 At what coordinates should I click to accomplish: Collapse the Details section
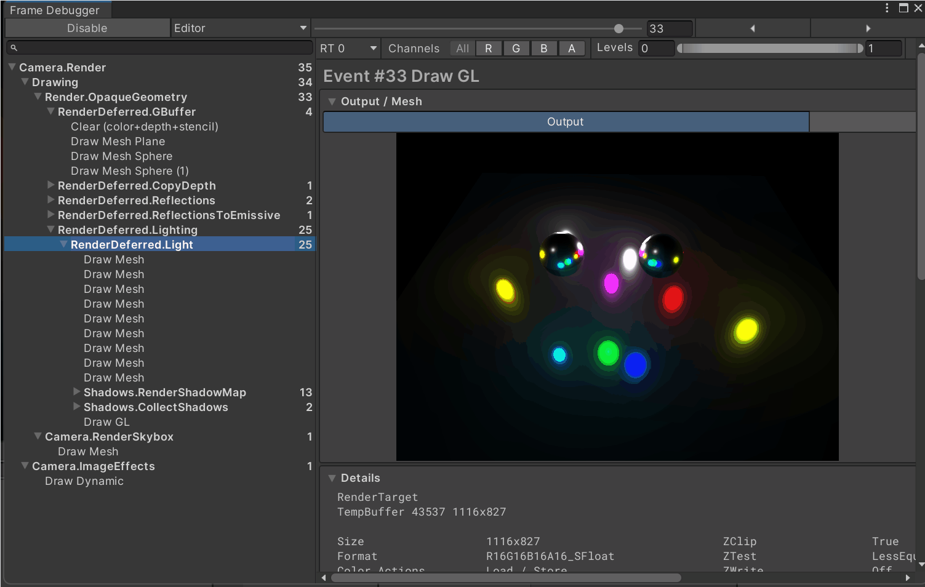[332, 478]
